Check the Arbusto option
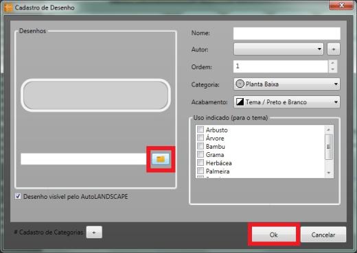Viewport: 357px width, 253px height. coord(200,130)
